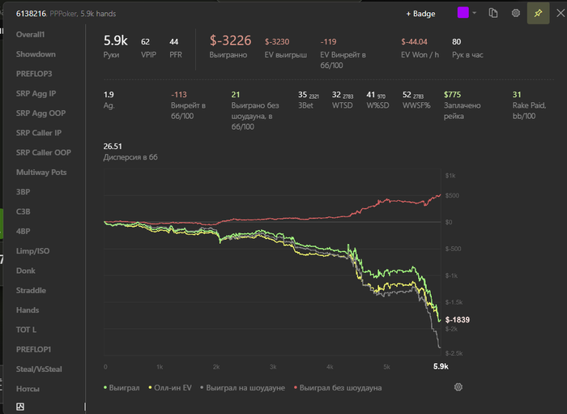Open SRP Caller OOP tab
This screenshot has height=414, width=567.
tap(44, 152)
